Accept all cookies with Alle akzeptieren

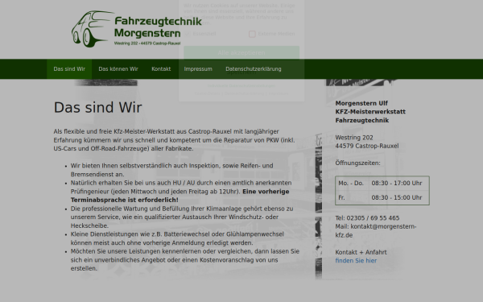(x=242, y=52)
